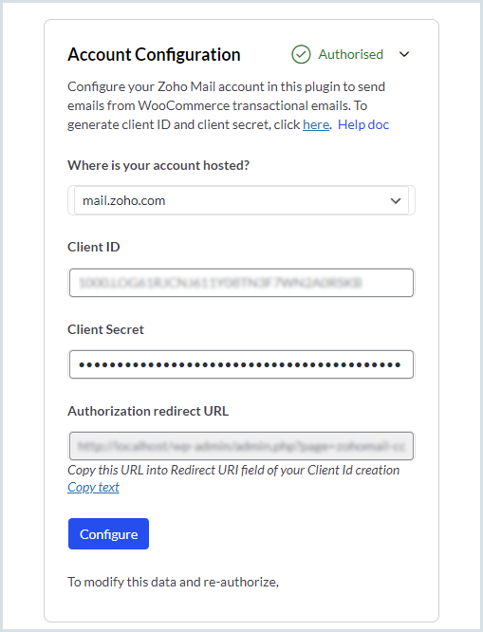
Task: Click the Zoho Mail configuration description paragraph
Action: pyautogui.click(x=228, y=105)
